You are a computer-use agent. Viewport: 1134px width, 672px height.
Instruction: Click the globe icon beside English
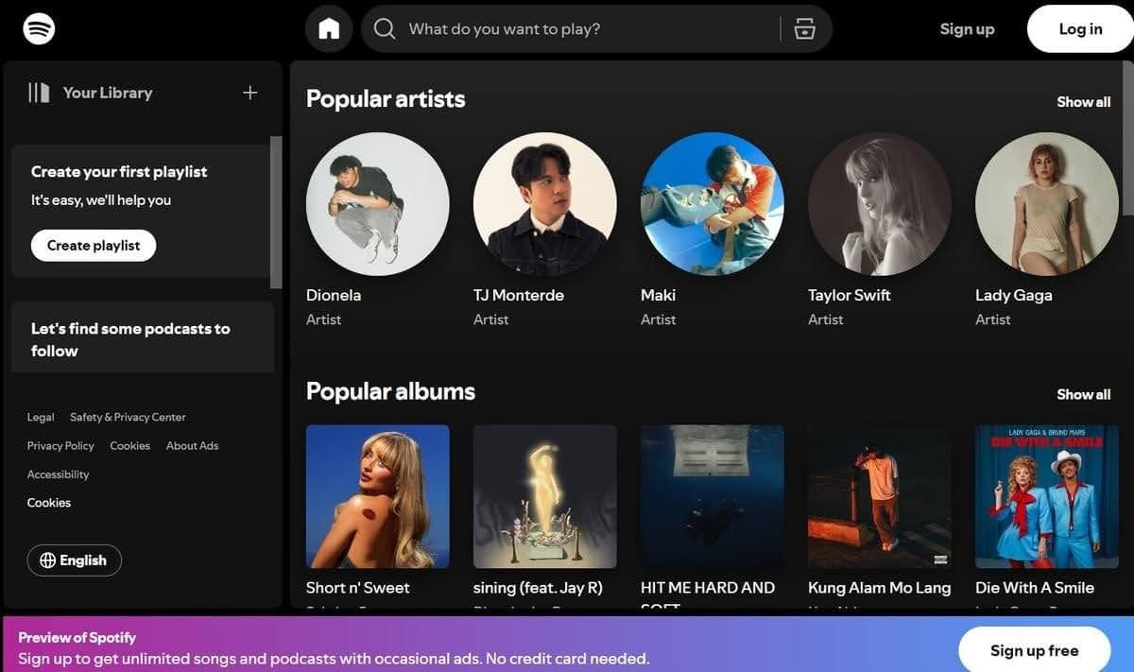48,560
